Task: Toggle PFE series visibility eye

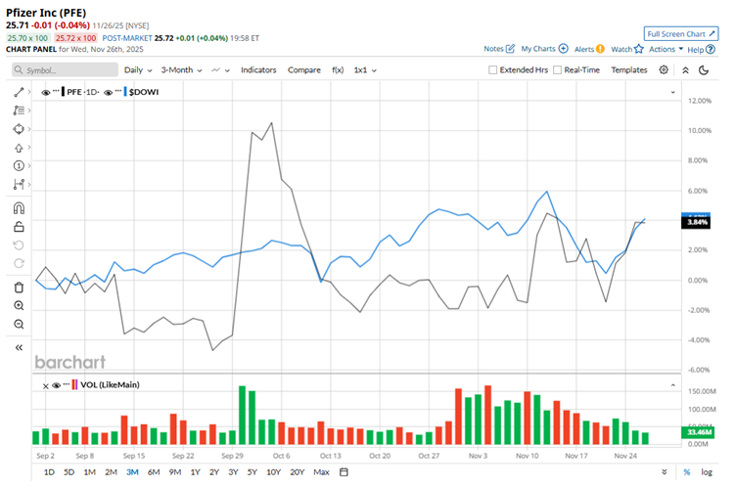Action: tap(46, 93)
